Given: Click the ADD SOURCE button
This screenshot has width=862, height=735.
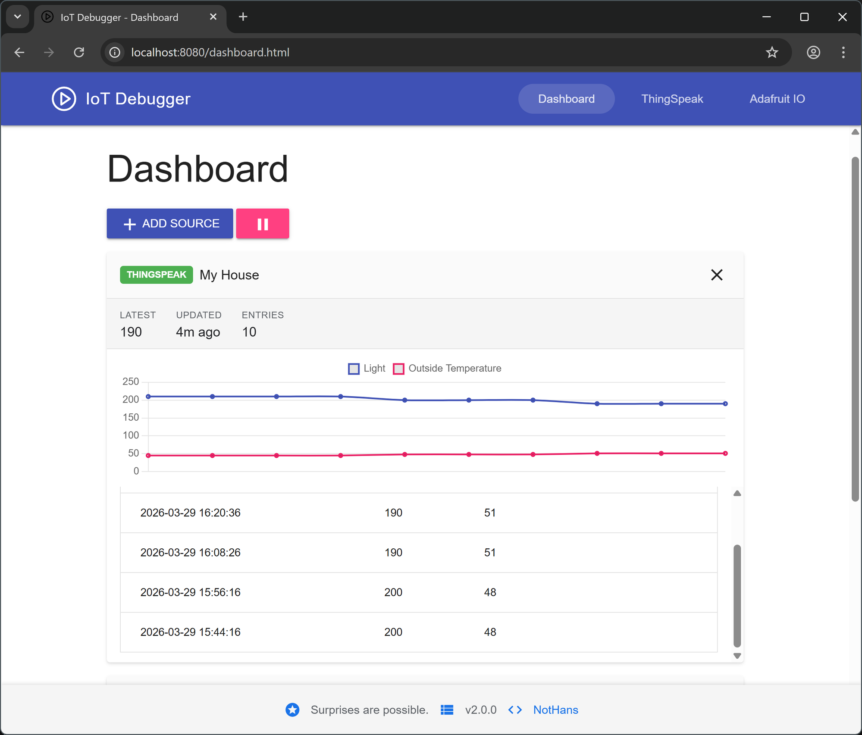Looking at the screenshot, I should pos(169,223).
